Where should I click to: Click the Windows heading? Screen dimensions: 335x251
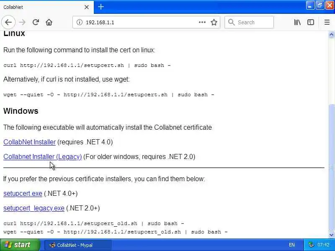[21, 111]
